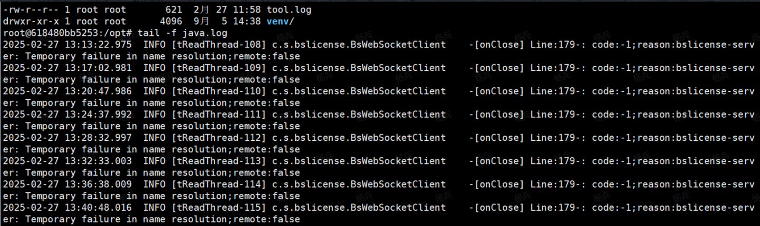Viewport: 760px width, 226px height.
Task: Click the tReadThread-115 thread label
Action: pos(219,207)
